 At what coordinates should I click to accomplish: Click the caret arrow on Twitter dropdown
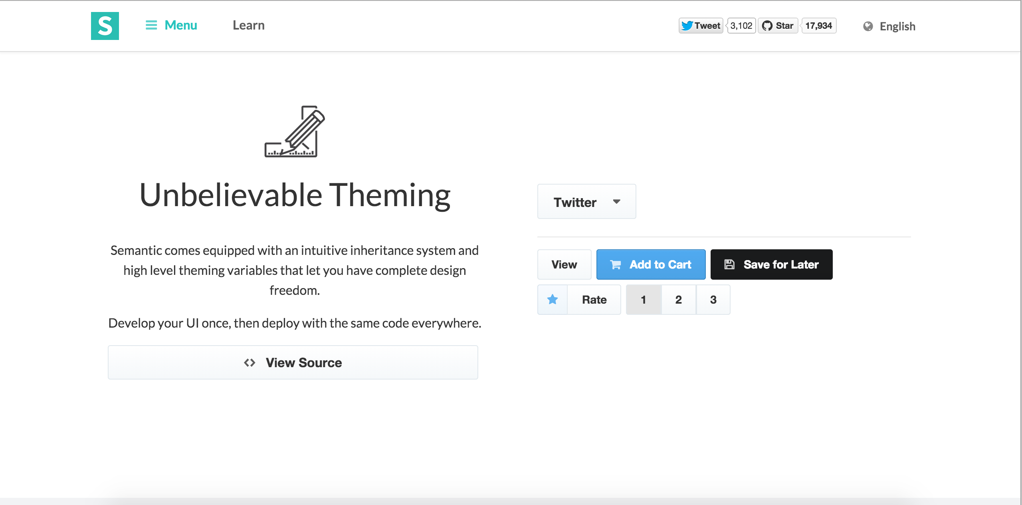coord(617,202)
